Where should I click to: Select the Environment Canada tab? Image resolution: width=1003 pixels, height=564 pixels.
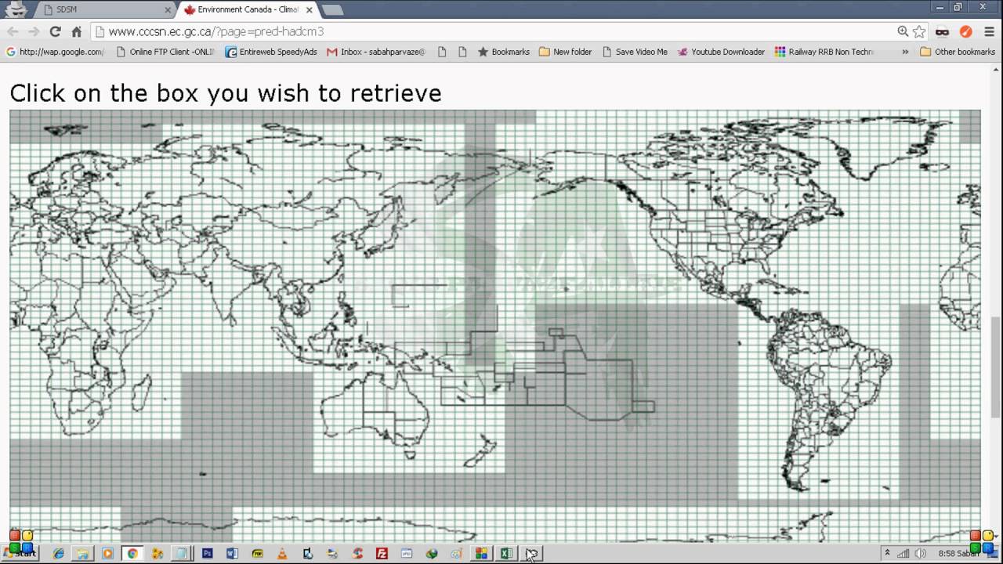(x=247, y=10)
